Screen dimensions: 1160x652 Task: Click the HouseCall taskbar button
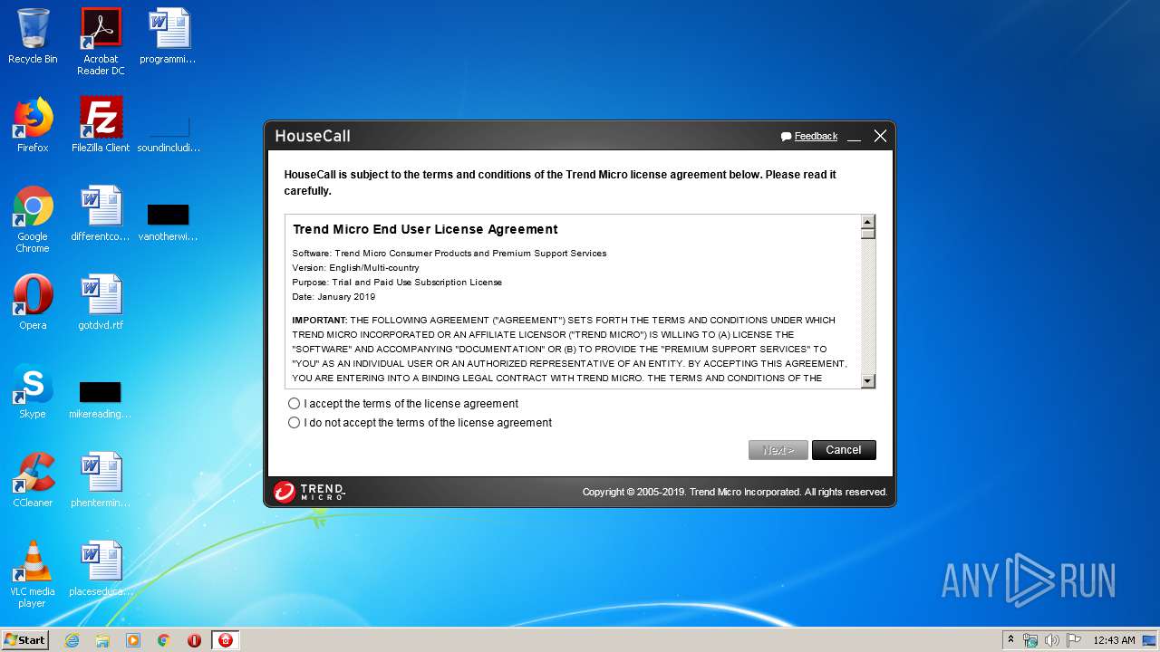tap(226, 640)
